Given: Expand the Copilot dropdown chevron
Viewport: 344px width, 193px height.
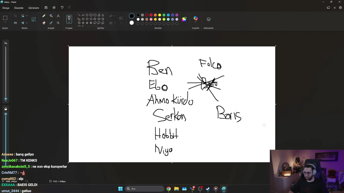Looking at the screenshot, I should [195, 22].
